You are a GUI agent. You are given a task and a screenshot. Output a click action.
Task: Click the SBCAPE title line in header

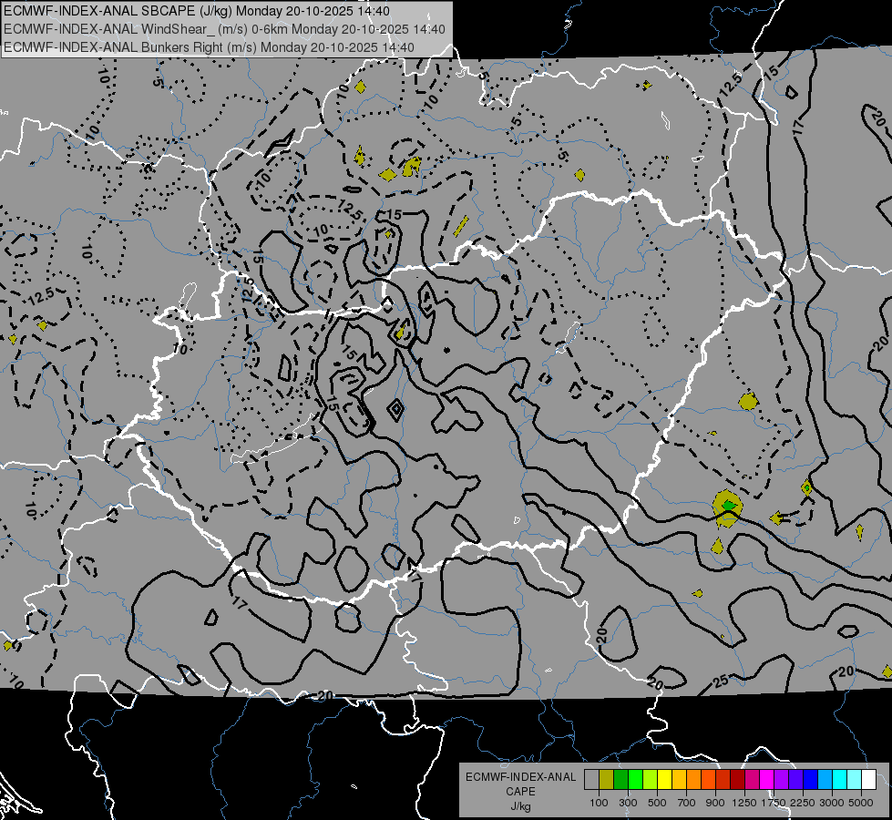(197, 11)
